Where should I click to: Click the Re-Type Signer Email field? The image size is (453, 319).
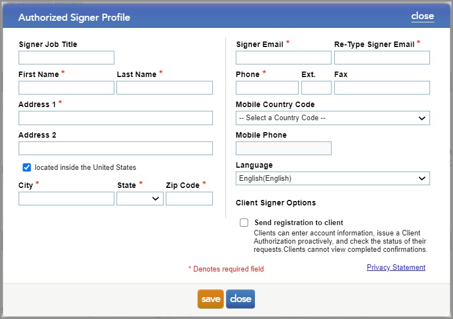click(381, 57)
